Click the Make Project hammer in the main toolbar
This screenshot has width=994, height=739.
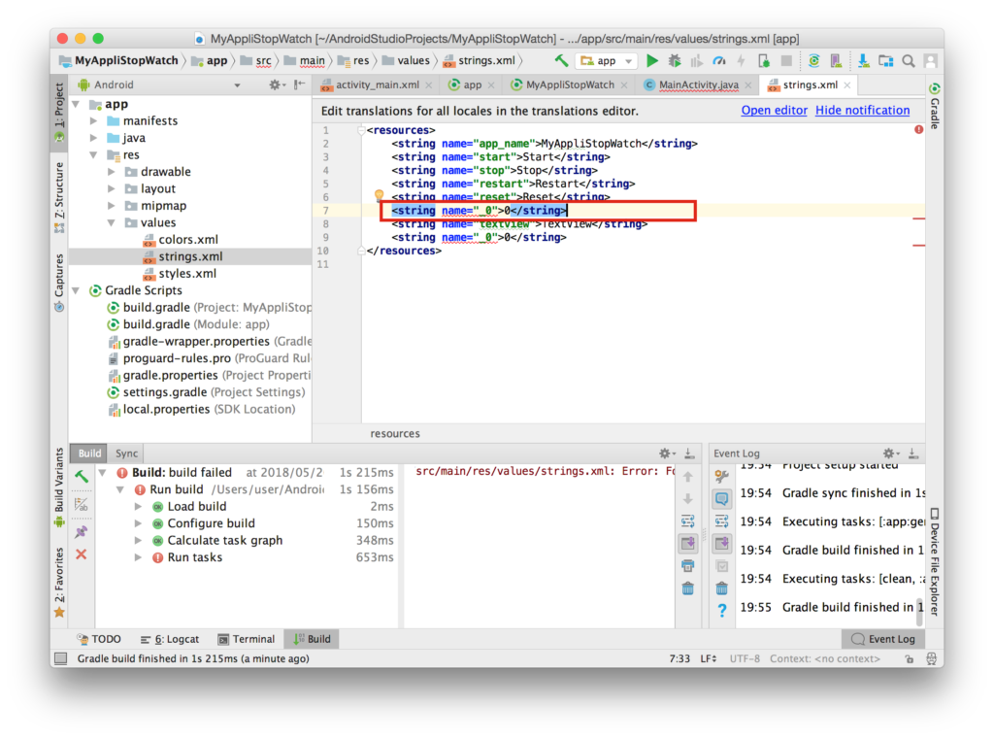pos(561,61)
